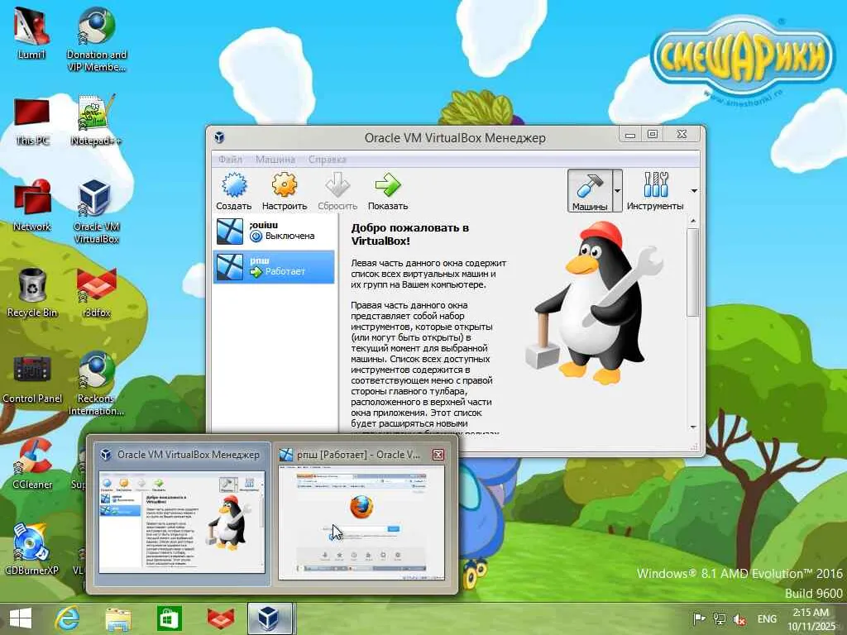Click Добро пожаловать в VirtualBox heading
Viewport: 847px width, 635px height.
coord(410,234)
